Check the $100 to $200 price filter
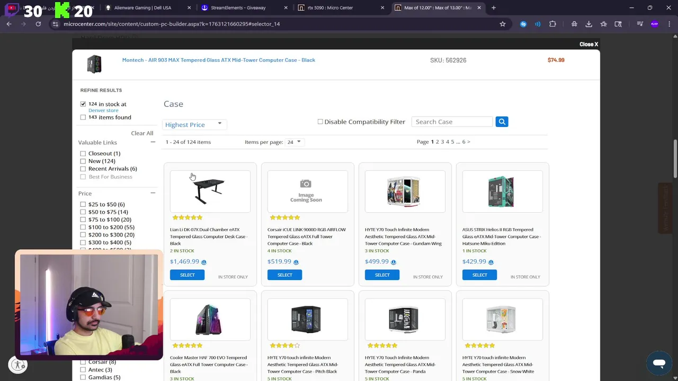678x381 pixels. click(83, 227)
